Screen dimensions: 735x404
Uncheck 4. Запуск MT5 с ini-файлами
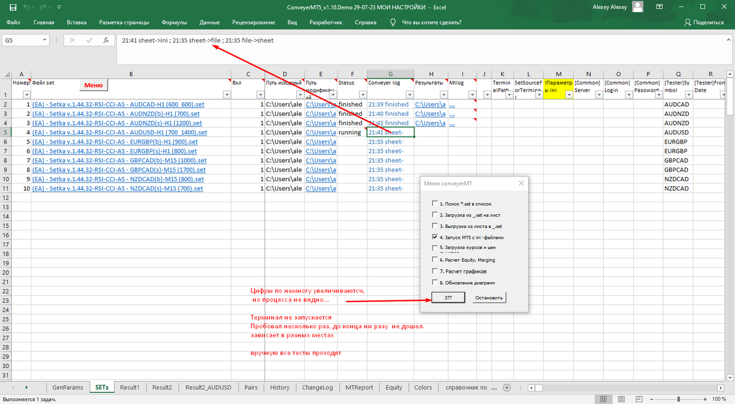tap(435, 237)
